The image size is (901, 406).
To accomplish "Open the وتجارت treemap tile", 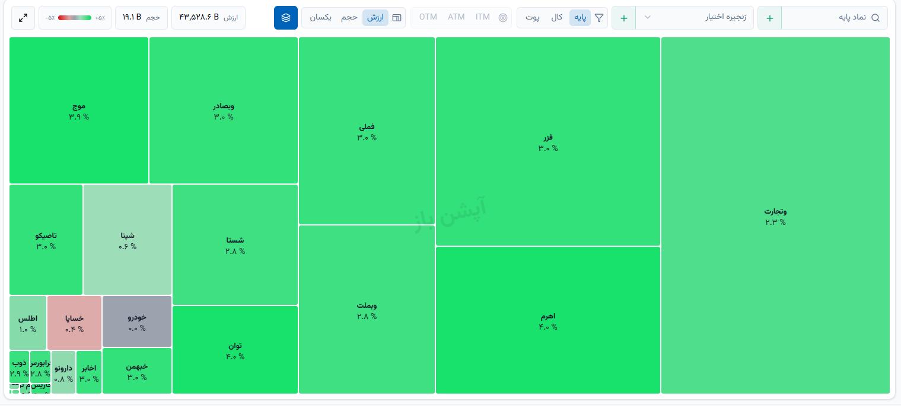I will [x=775, y=215].
